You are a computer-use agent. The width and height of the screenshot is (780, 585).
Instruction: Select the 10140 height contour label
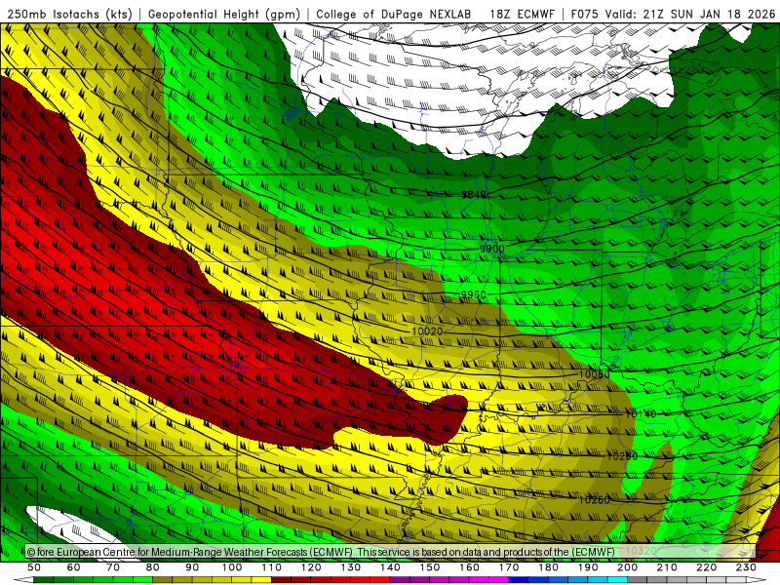click(x=641, y=413)
